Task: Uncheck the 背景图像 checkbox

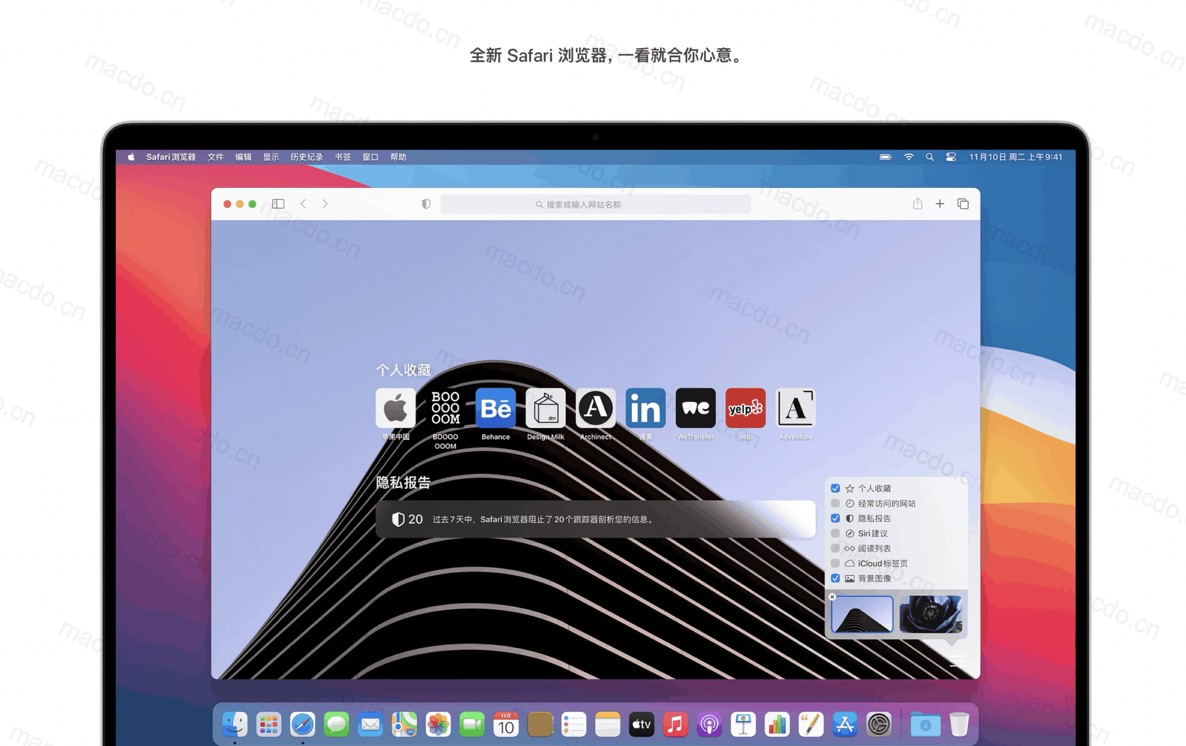Action: (x=835, y=578)
